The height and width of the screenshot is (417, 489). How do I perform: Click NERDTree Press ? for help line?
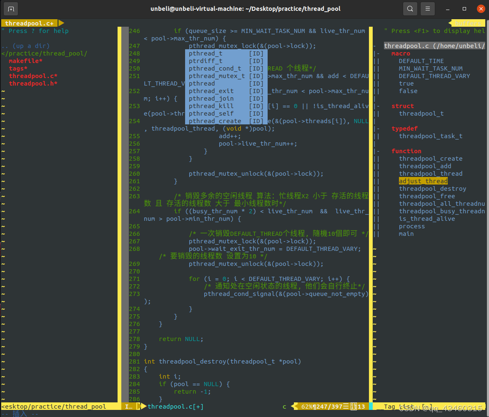point(39,31)
